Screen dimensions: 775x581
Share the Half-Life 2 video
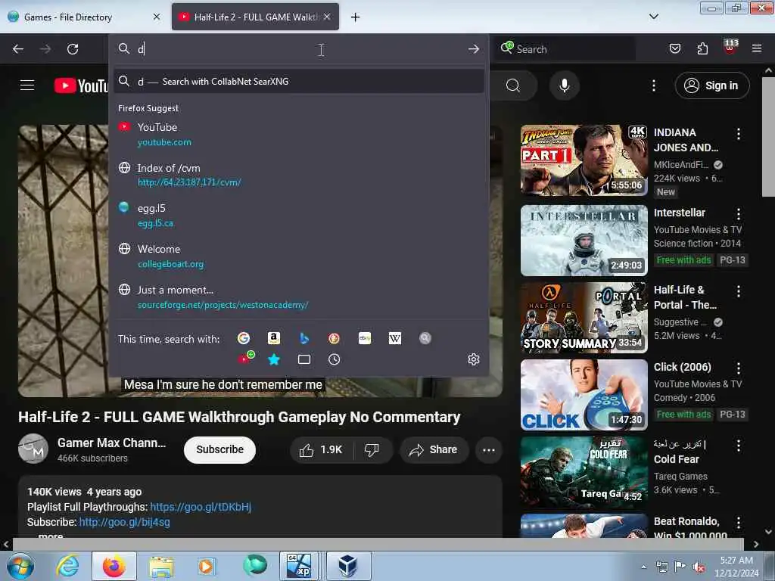[434, 449]
